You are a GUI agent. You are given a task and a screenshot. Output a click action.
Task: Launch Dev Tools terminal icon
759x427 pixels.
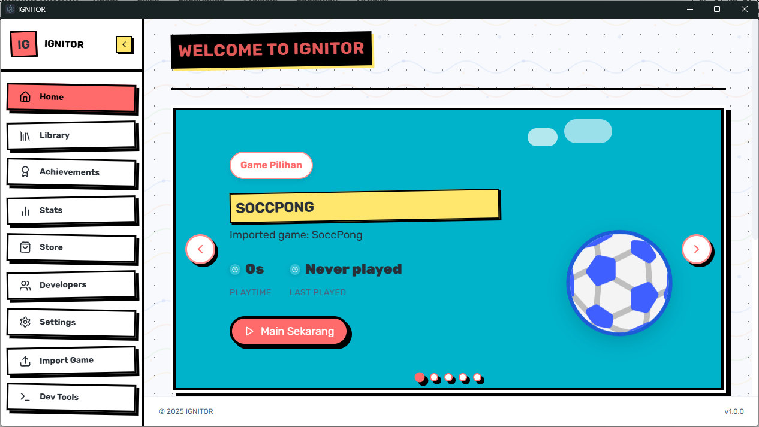point(25,396)
